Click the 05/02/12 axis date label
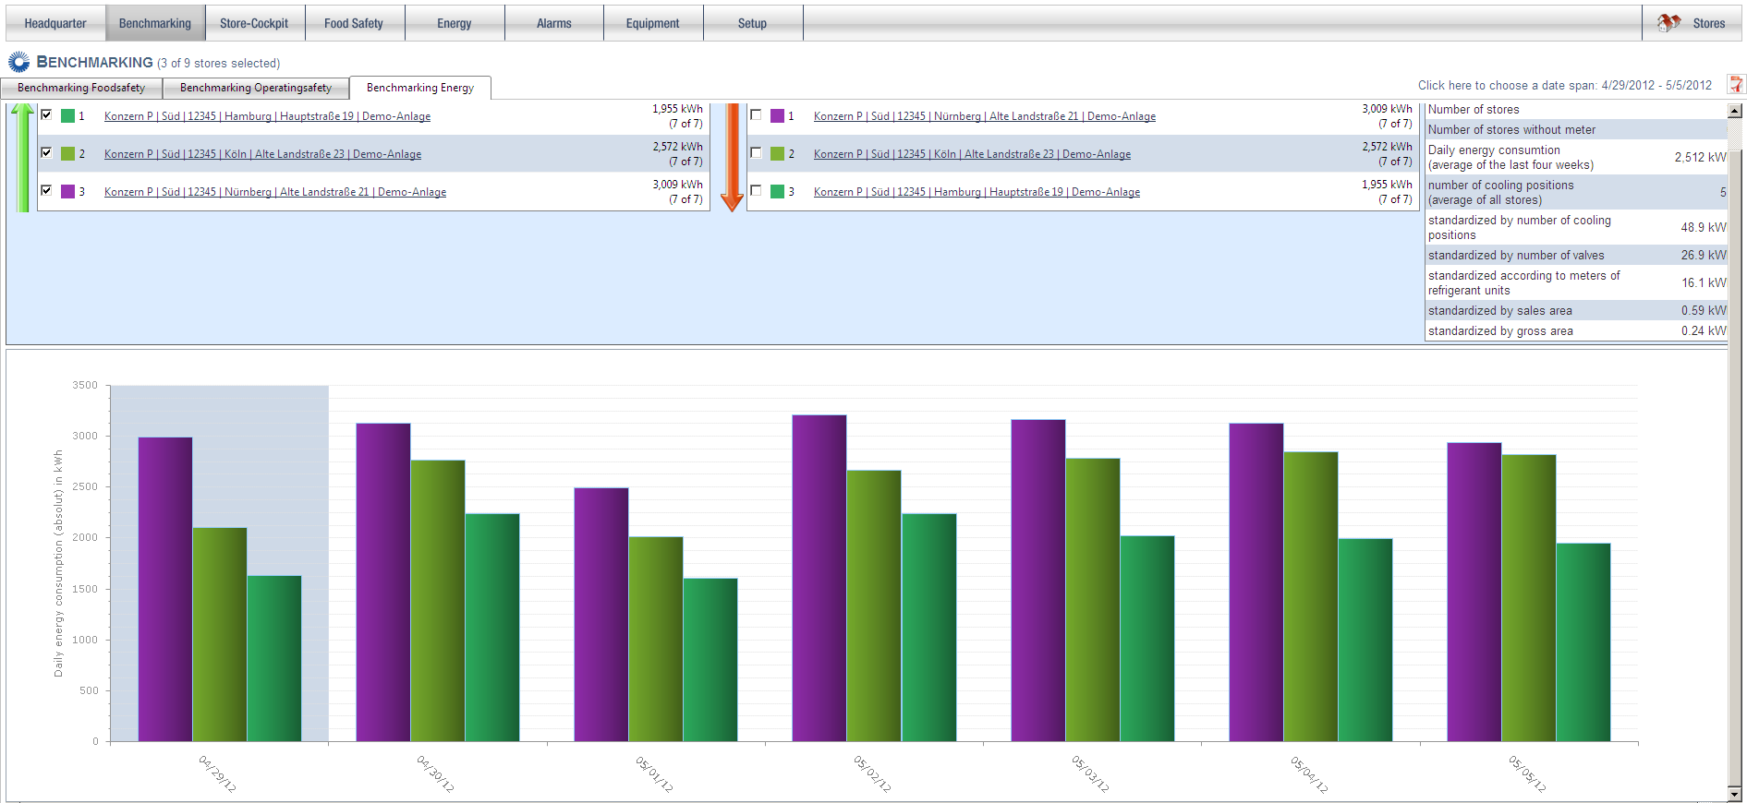This screenshot has height=803, width=1747. 873,773
